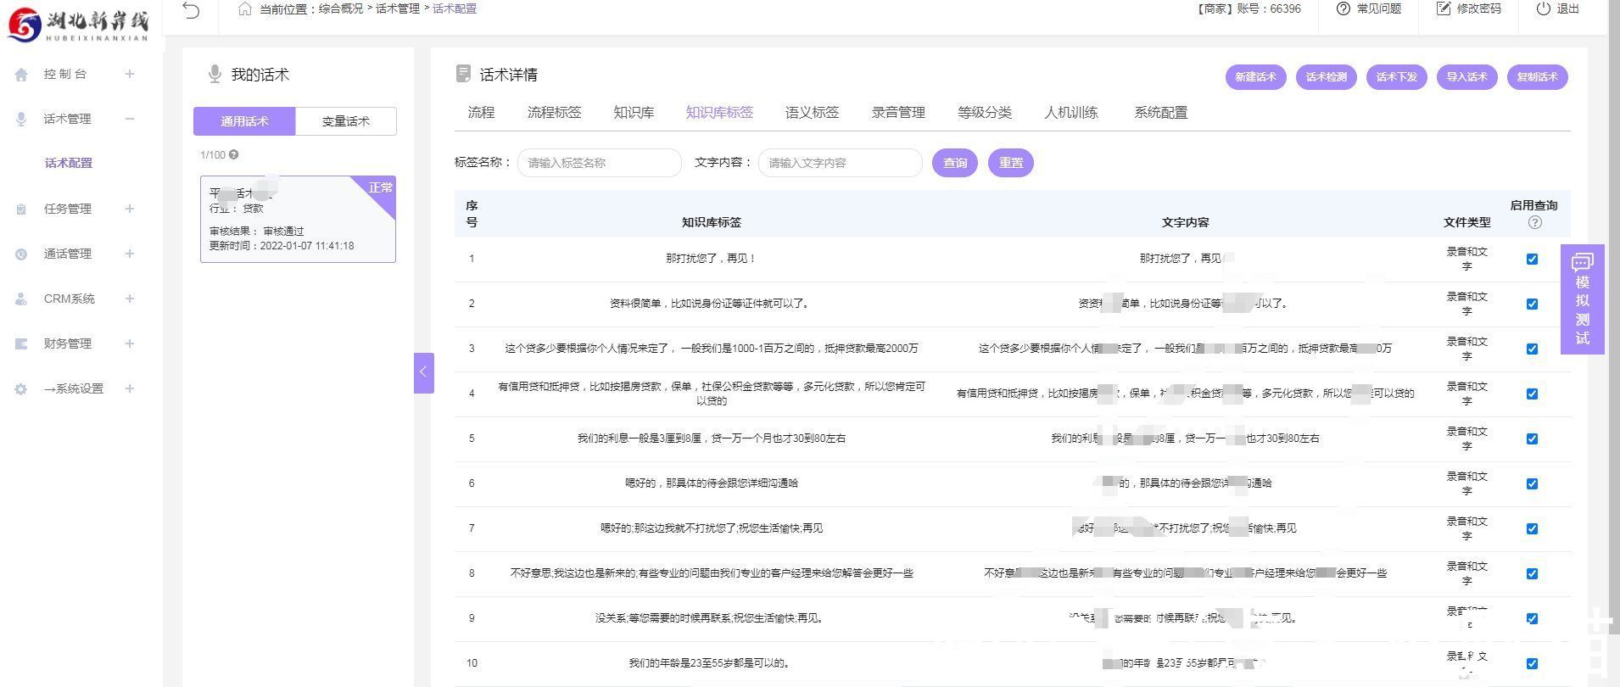Click the 财务管理 sidebar icon
Image resolution: width=1620 pixels, height=687 pixels.
[x=21, y=344]
